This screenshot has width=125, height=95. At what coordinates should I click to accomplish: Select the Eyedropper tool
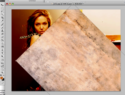click(2, 21)
